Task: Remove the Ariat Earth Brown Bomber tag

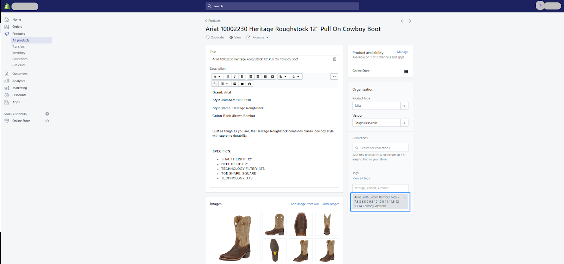Action: coord(405,198)
